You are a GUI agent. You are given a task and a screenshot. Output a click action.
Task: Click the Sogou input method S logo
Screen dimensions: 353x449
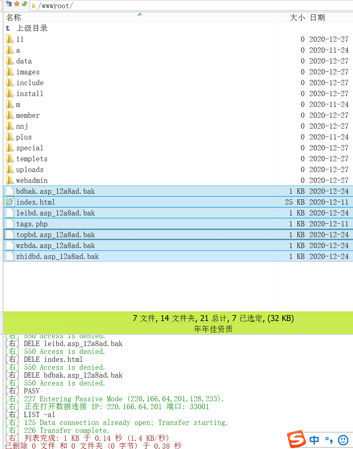coord(296,439)
